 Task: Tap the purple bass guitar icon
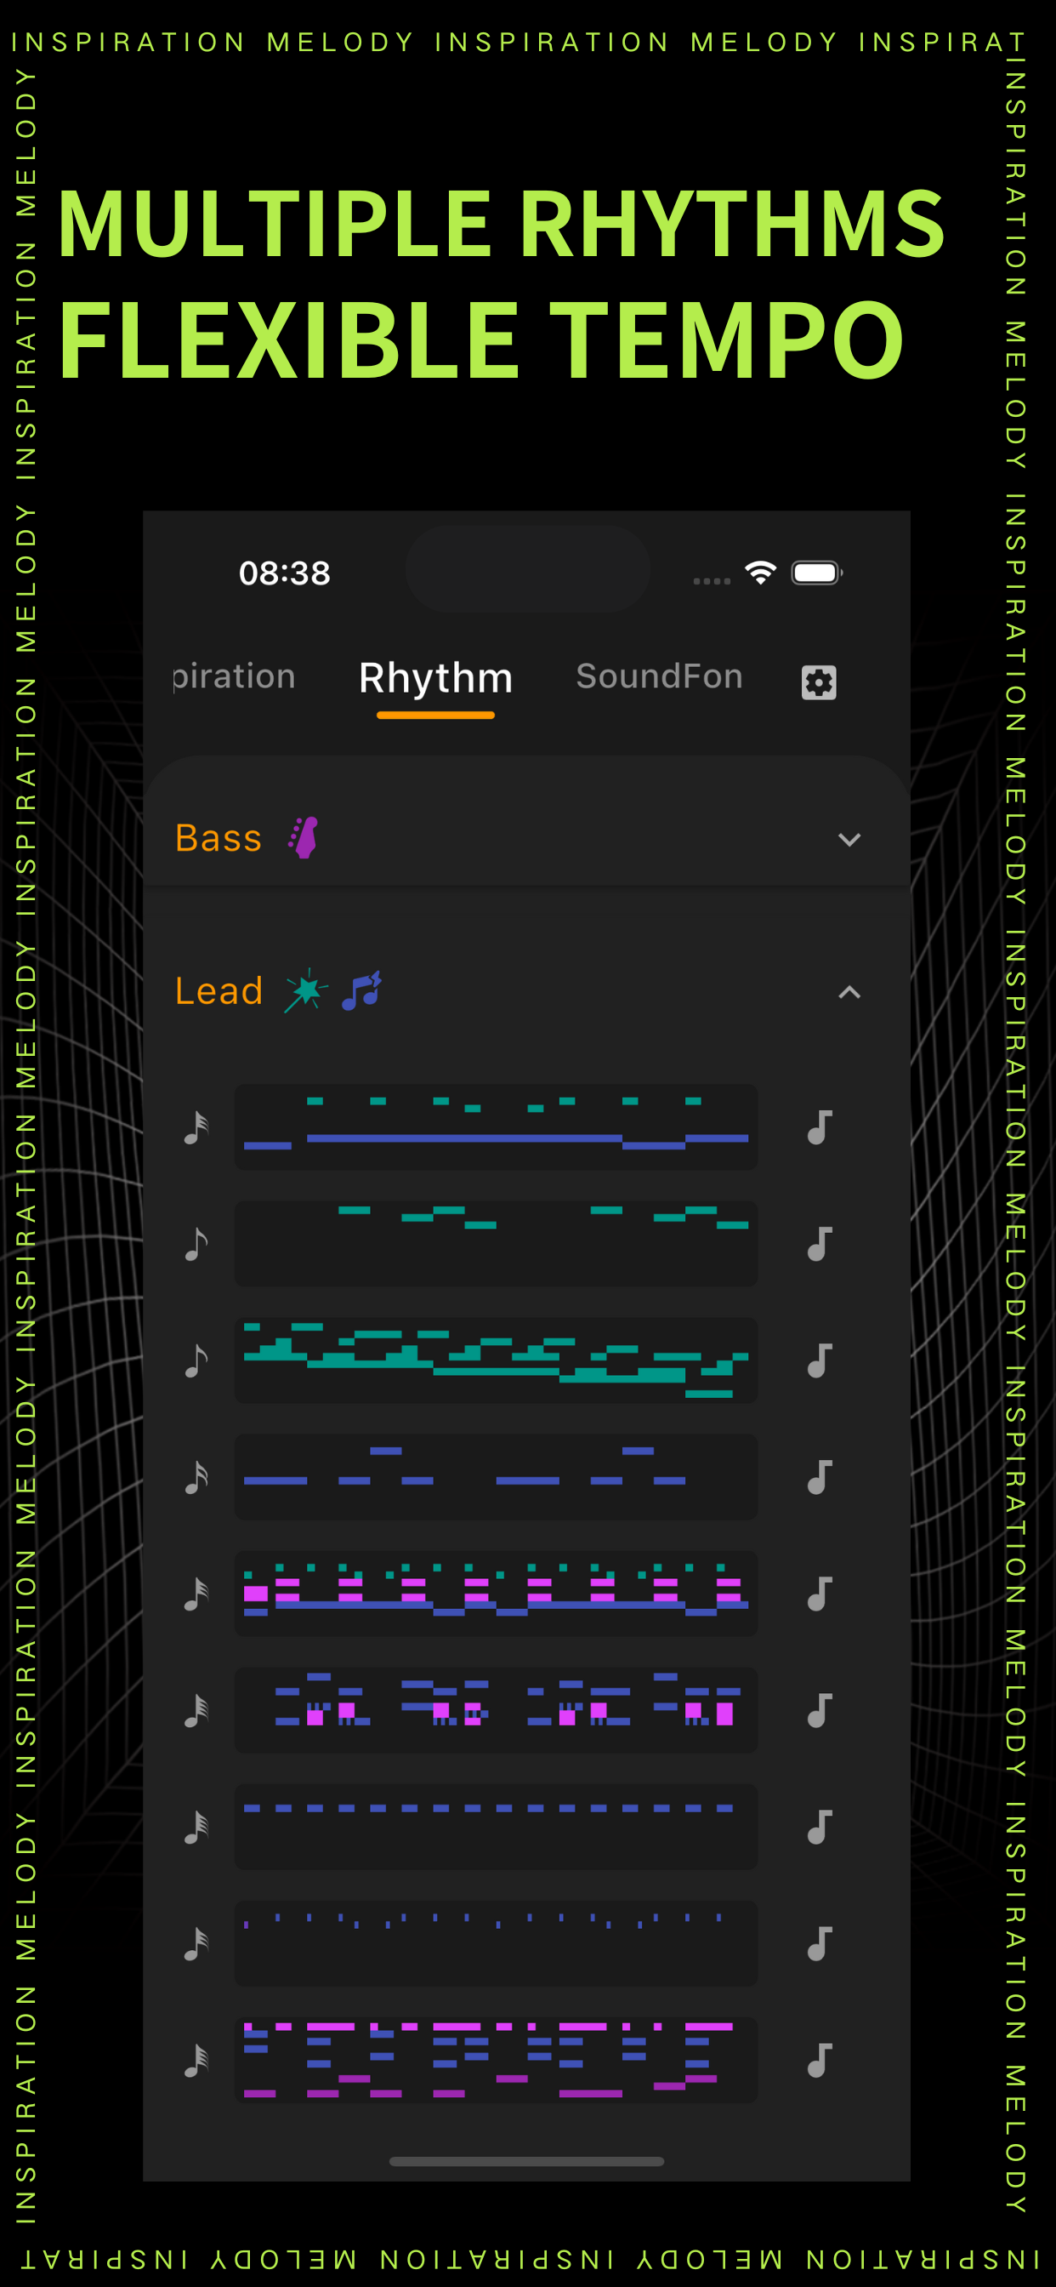pyautogui.click(x=304, y=837)
